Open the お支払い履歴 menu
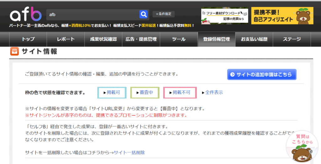The image size is (321, 164). coord(254,39)
